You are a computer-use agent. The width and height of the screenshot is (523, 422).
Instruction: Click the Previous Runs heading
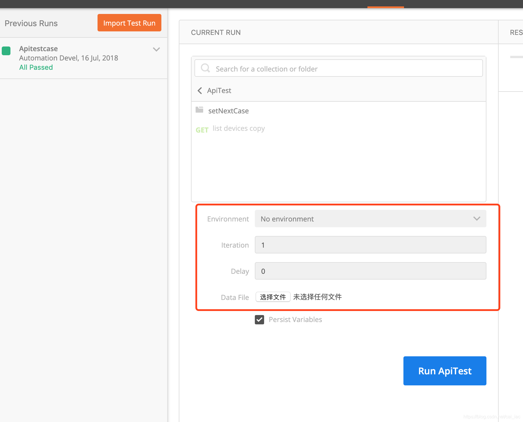click(x=31, y=23)
